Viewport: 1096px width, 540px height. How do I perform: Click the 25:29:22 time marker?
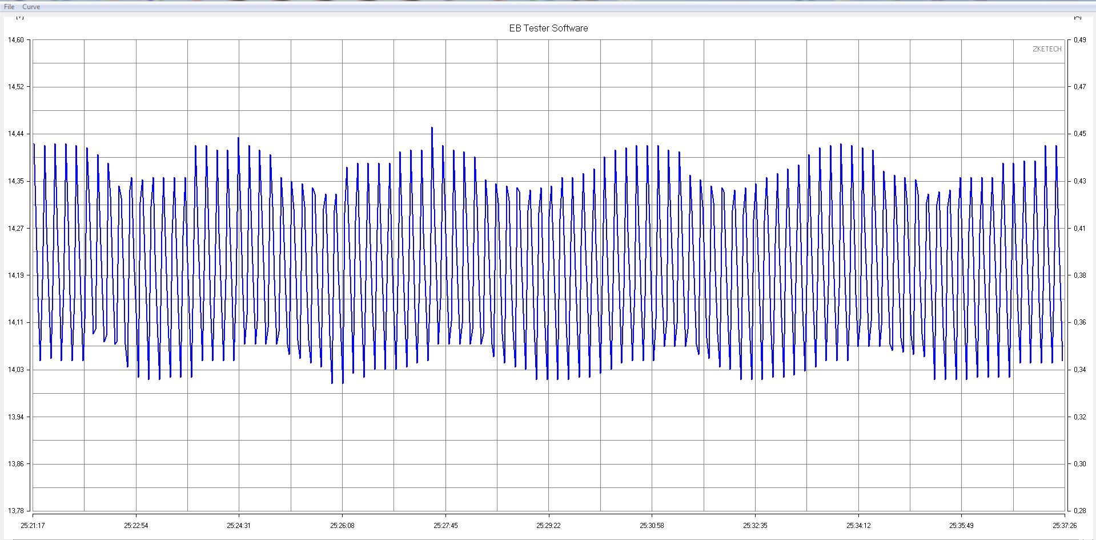pyautogui.click(x=548, y=525)
